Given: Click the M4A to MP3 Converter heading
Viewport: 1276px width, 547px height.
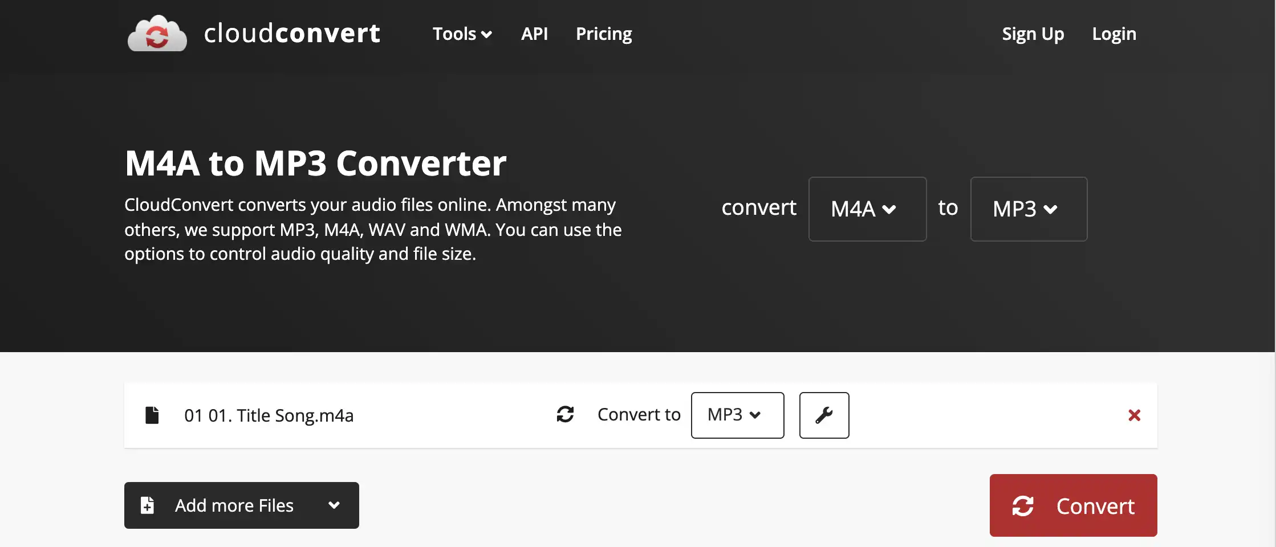Looking at the screenshot, I should pos(315,164).
